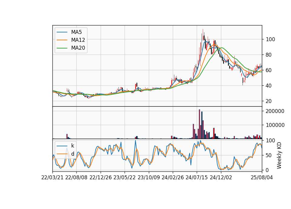This screenshot has width=291, height=209.
Task: Click the green MA20 legend line sample
Action: 62,48
